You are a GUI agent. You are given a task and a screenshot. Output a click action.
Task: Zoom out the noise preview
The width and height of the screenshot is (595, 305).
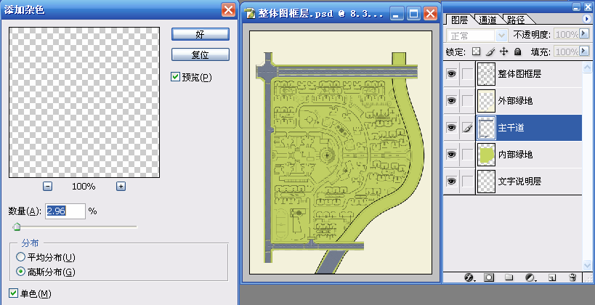coord(47,186)
